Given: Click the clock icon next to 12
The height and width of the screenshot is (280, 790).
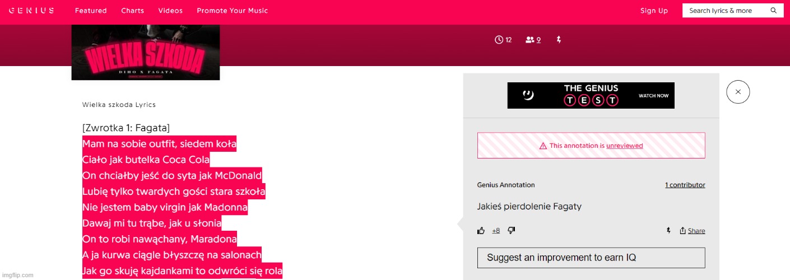Looking at the screenshot, I should tap(499, 40).
